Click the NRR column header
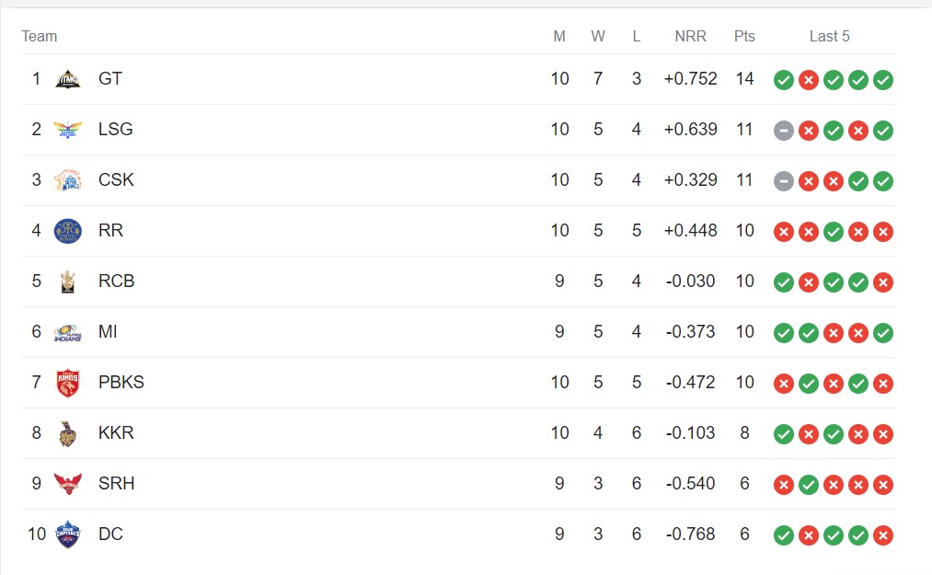This screenshot has width=932, height=575. [x=690, y=37]
